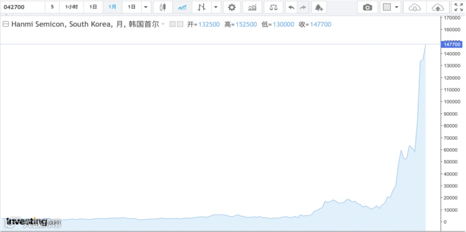Click the 160000 price axis label
466x232 pixels.
pyautogui.click(x=451, y=30)
